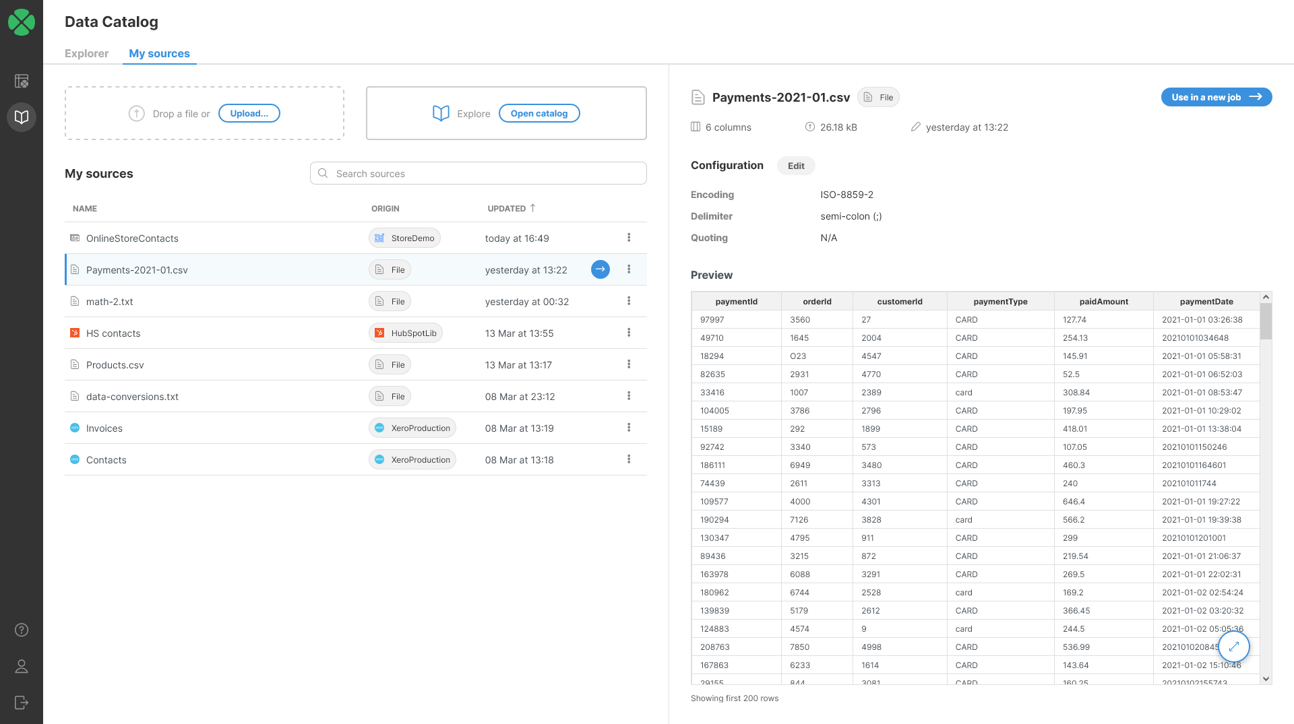Select the data-conversions.txt source
The image size is (1294, 724).
[x=356, y=396]
